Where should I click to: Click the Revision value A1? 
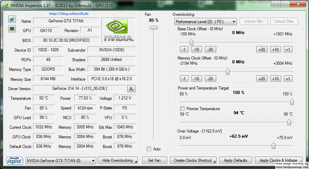coord(90,30)
